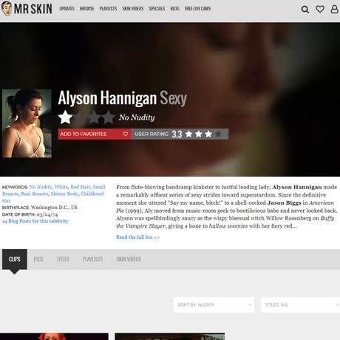Rate with the fourth user rating star
This screenshot has width=340, height=340.
click(x=218, y=134)
